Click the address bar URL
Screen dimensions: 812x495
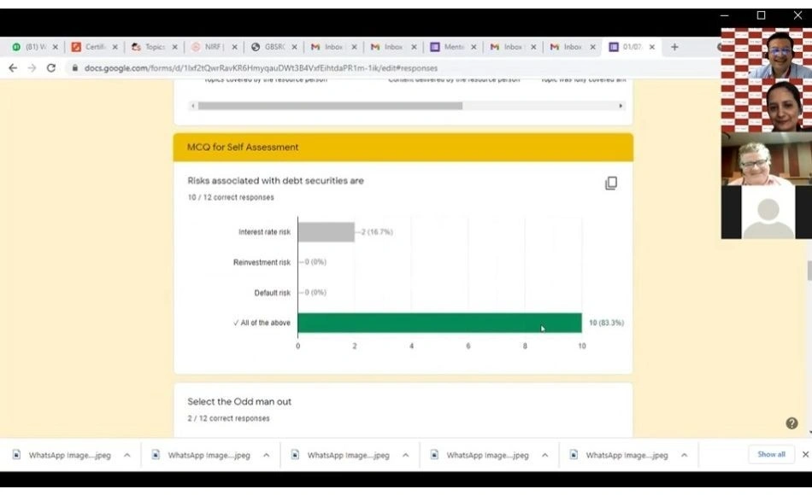(x=261, y=67)
